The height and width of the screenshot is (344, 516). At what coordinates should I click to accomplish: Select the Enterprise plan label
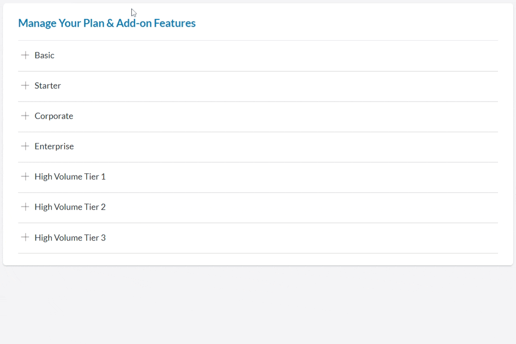(54, 147)
